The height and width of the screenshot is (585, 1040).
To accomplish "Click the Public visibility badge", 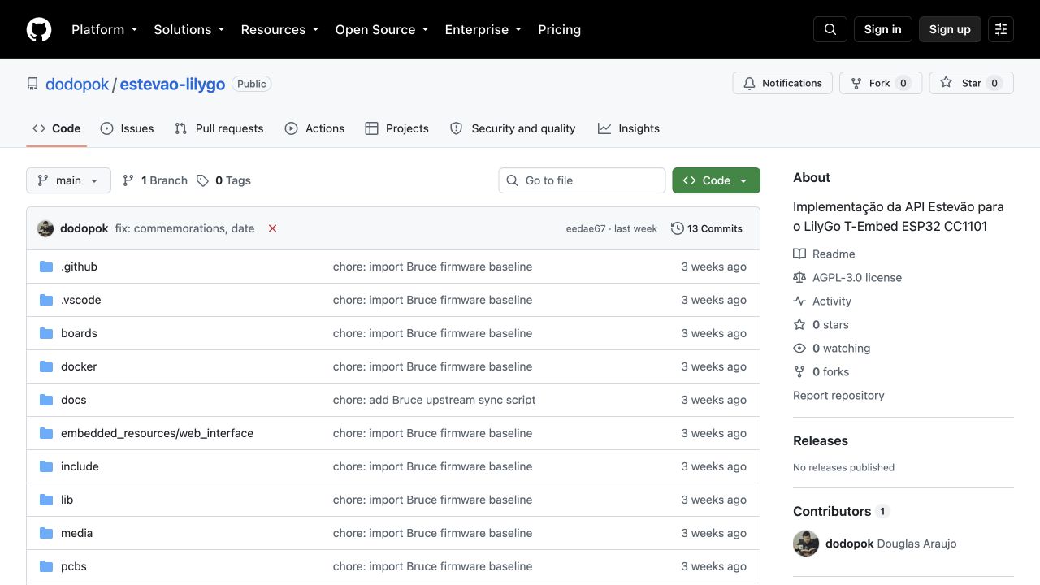I will point(252,84).
